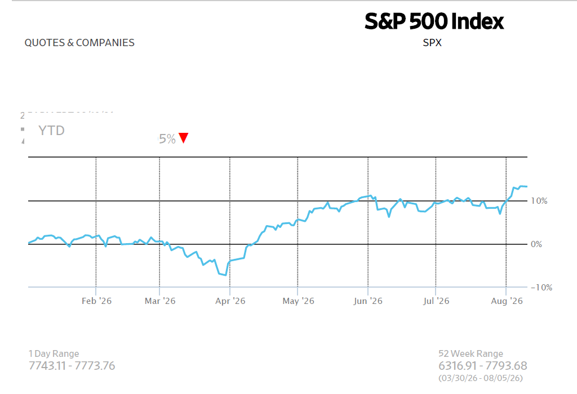Select the YTD time range
The height and width of the screenshot is (394, 577).
point(51,131)
